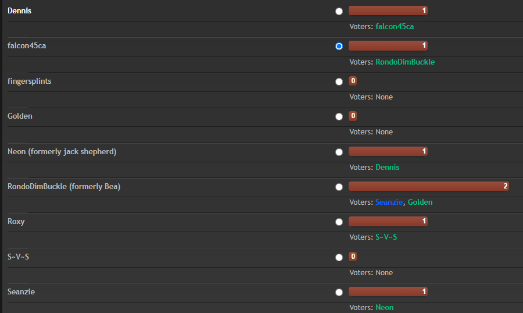Open the blue Seanzie voter link
Viewport: 523px width, 313px height.
389,202
